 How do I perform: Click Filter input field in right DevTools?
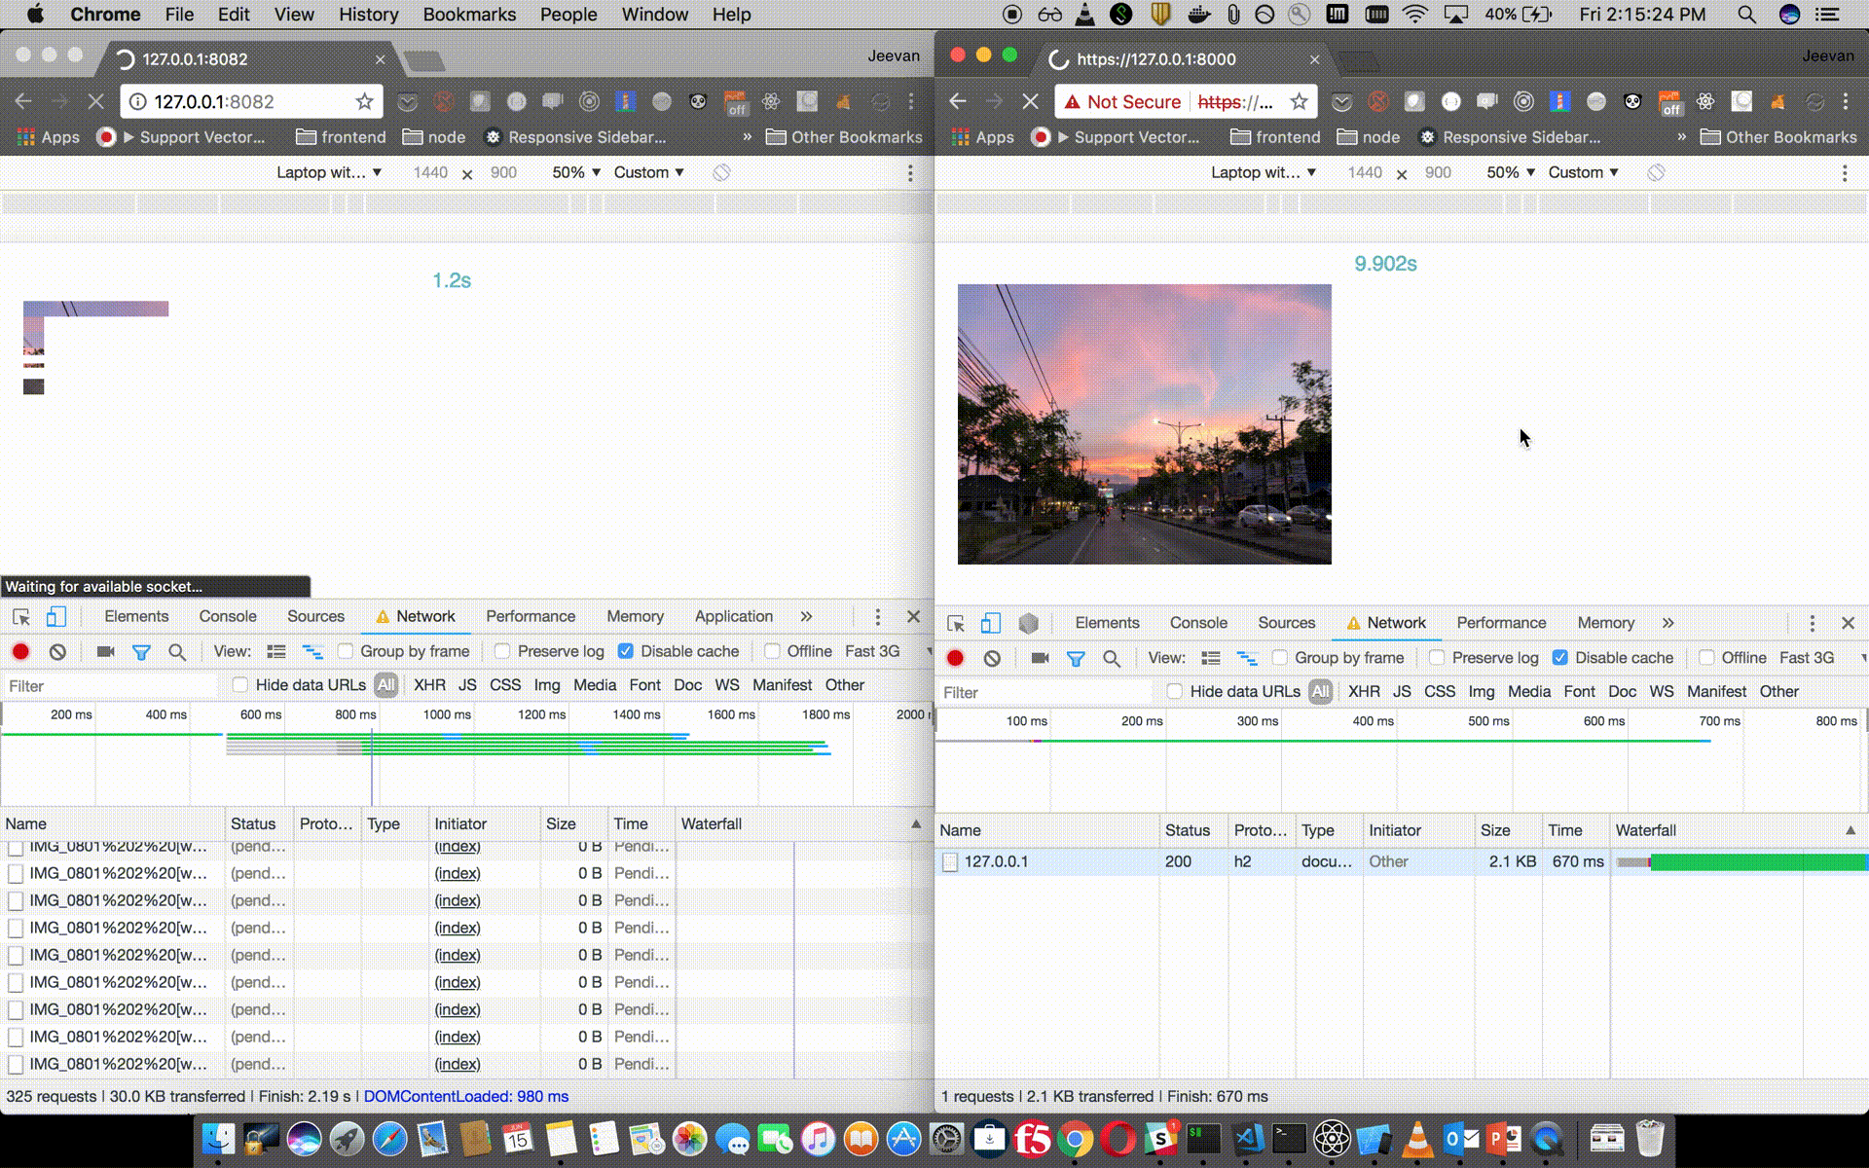pyautogui.click(x=1044, y=693)
